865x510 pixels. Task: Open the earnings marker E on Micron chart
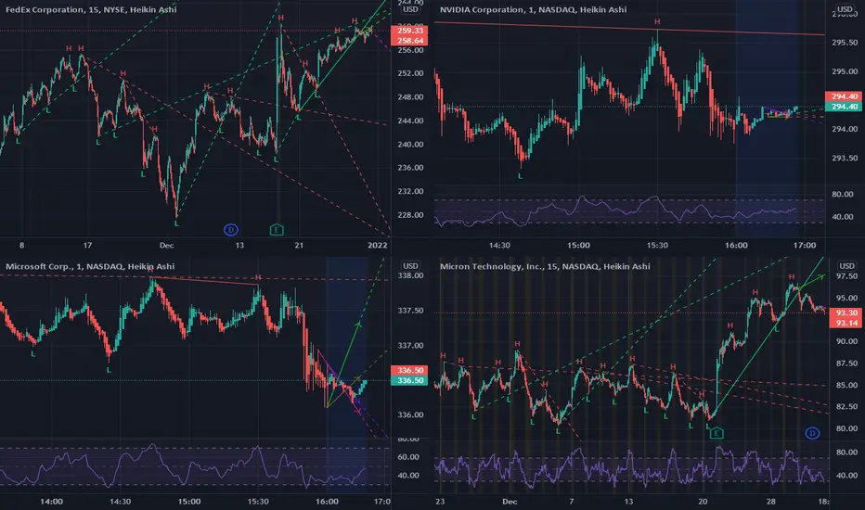tap(717, 433)
